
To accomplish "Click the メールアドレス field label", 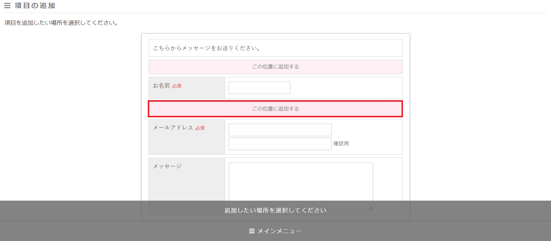I will pyautogui.click(x=173, y=128).
